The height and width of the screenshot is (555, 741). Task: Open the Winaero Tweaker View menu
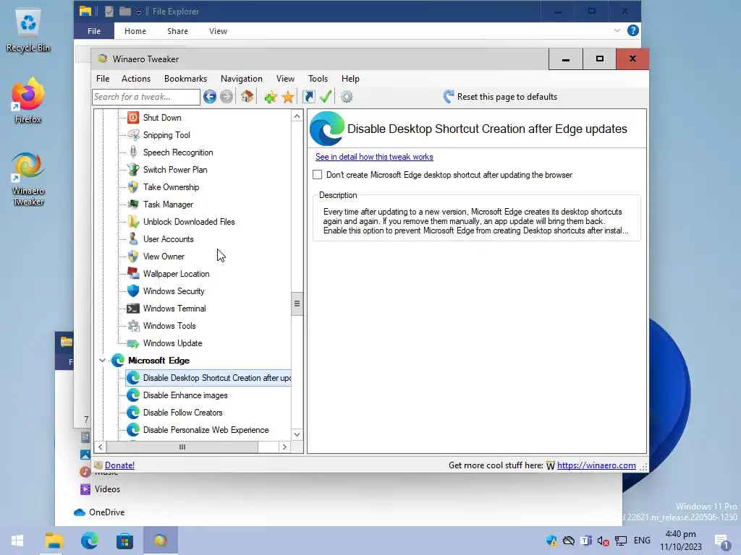(x=285, y=79)
